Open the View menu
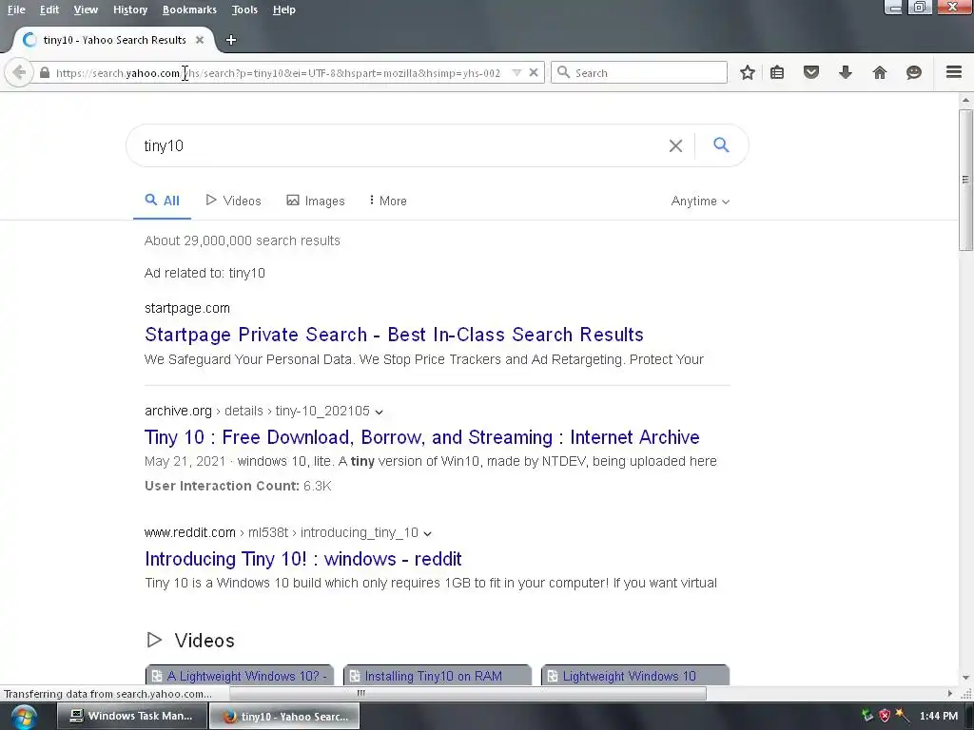Viewport: 974px width, 730px height. point(86,10)
